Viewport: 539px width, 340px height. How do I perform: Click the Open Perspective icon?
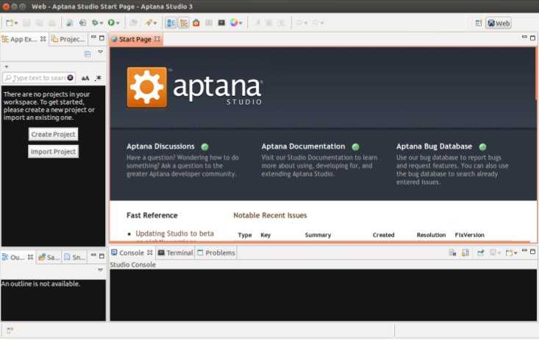pos(479,23)
